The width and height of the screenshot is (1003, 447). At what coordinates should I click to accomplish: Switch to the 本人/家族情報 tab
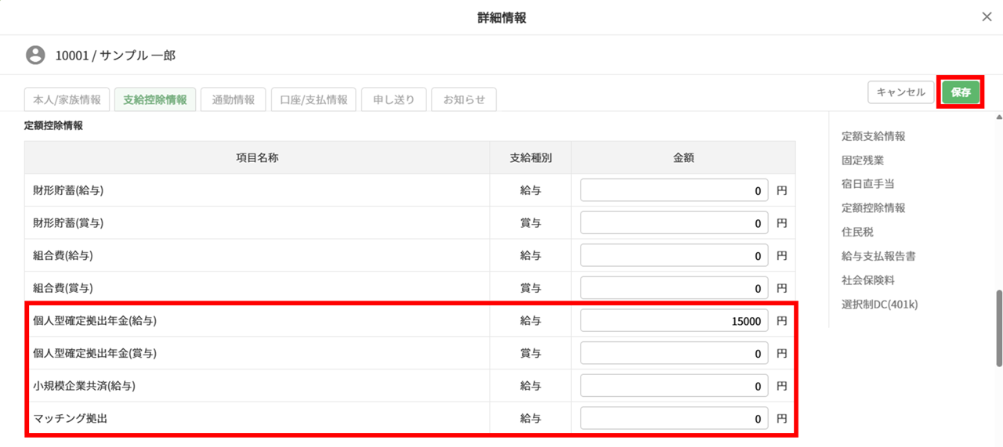[67, 99]
